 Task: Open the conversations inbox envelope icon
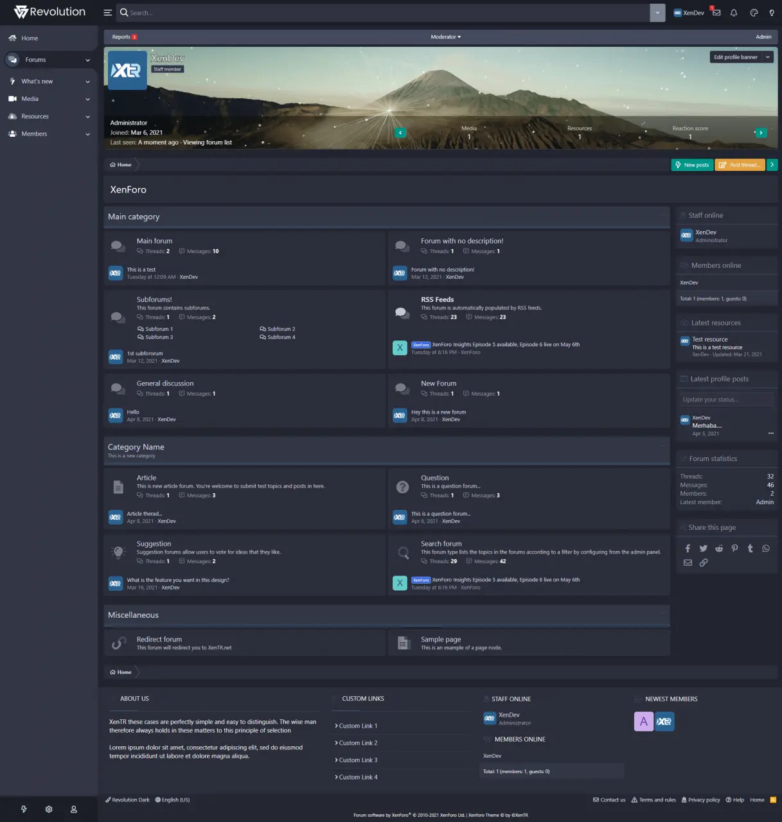click(716, 13)
